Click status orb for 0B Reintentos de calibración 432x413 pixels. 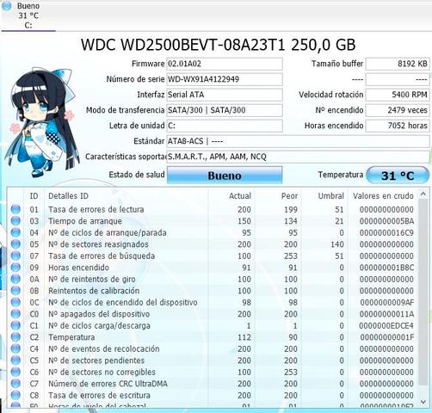click(15, 291)
